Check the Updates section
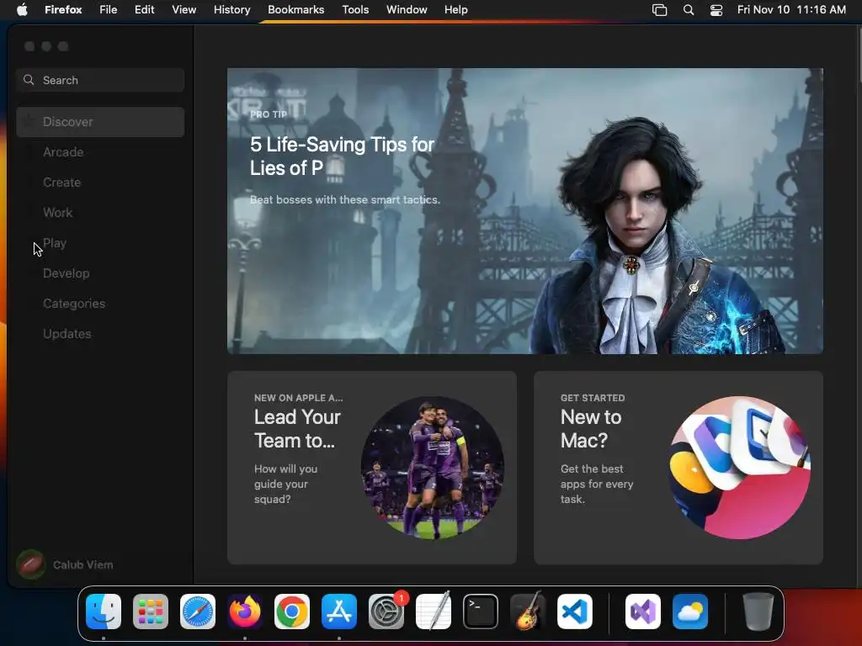The image size is (862, 646). pos(100,333)
